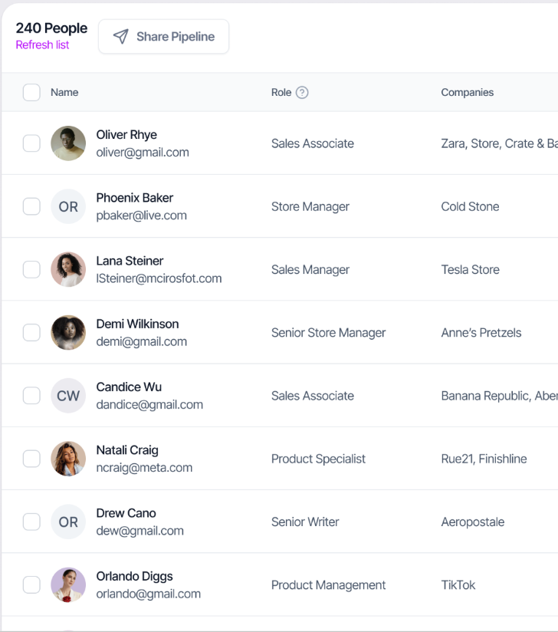Tick the checkbox next to Candice Wu
The image size is (558, 632).
click(x=31, y=396)
